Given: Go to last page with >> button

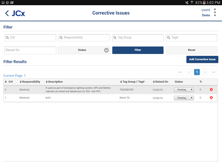Looking at the screenshot, I should coord(213,72).
